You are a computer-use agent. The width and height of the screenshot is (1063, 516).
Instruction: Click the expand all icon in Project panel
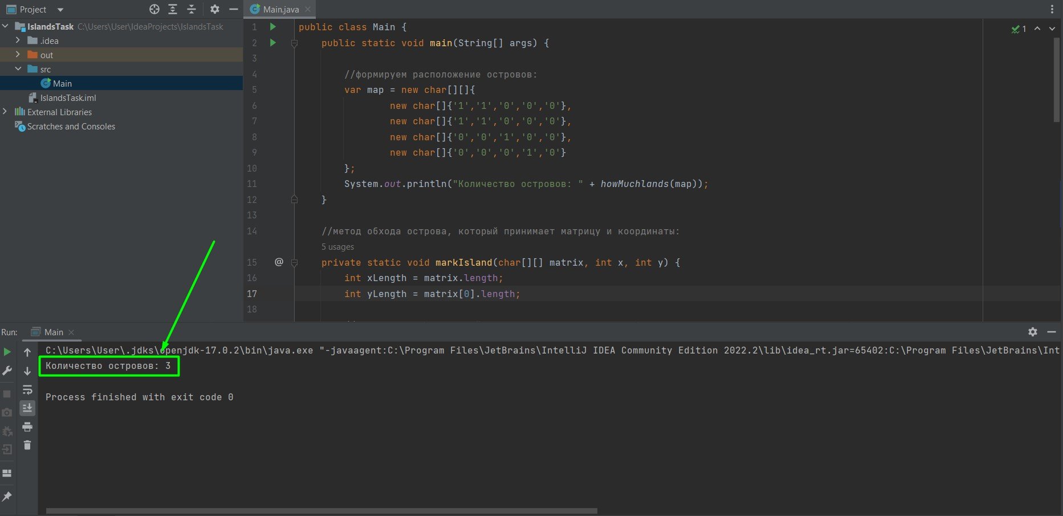[x=173, y=9]
